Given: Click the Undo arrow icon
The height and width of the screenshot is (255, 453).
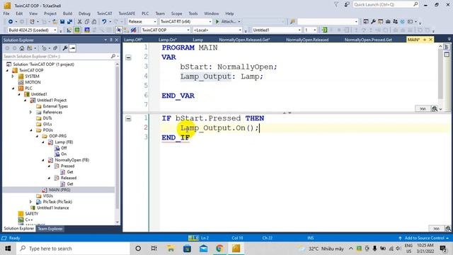Looking at the screenshot, I should click(x=104, y=22).
